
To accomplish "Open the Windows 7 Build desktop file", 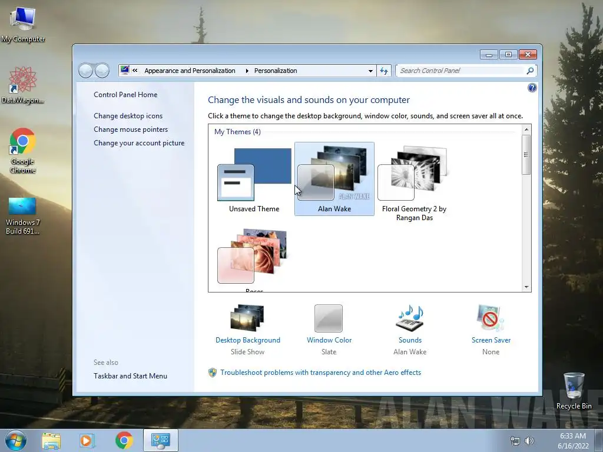I will [23, 215].
